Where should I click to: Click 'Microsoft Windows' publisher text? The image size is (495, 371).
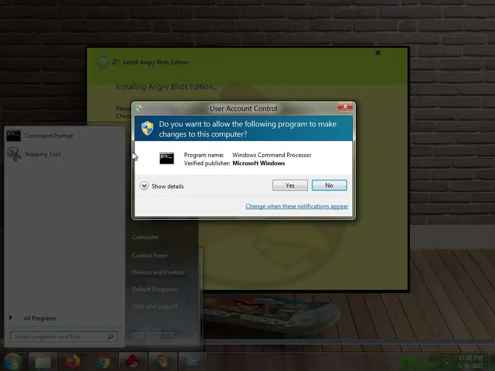coord(259,163)
